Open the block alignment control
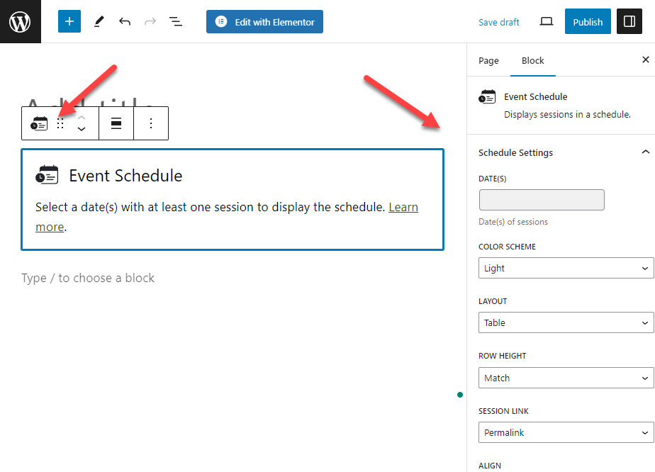Image resolution: width=655 pixels, height=472 pixels. click(x=116, y=123)
